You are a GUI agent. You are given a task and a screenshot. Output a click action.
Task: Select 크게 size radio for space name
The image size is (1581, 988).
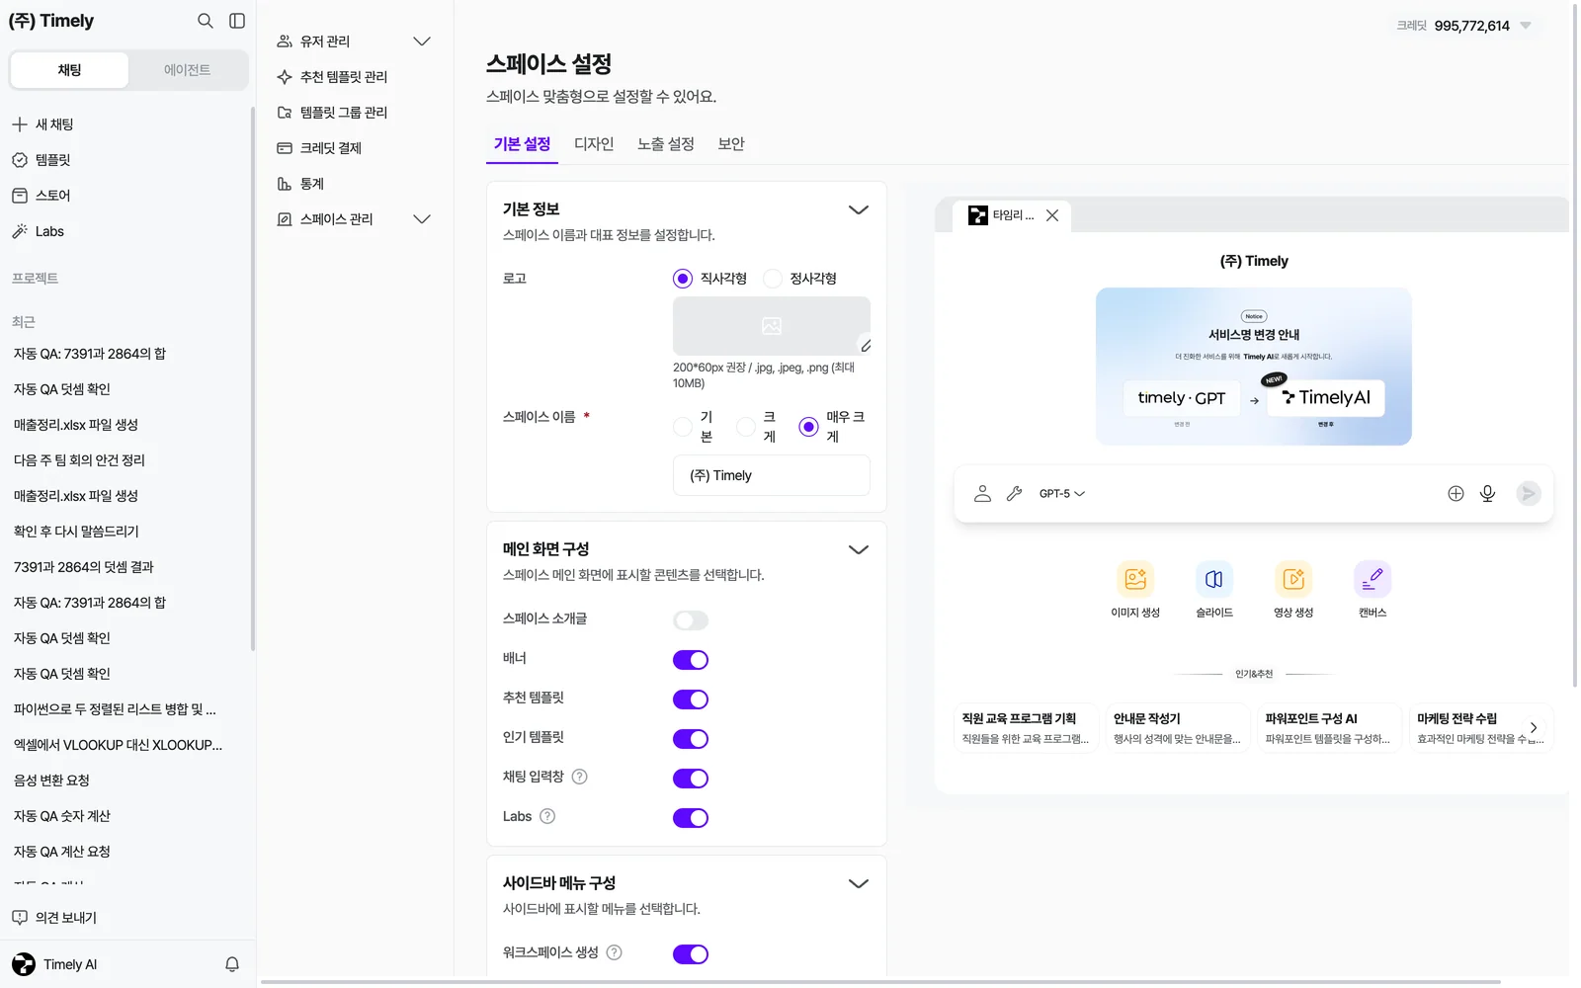[x=746, y=427]
